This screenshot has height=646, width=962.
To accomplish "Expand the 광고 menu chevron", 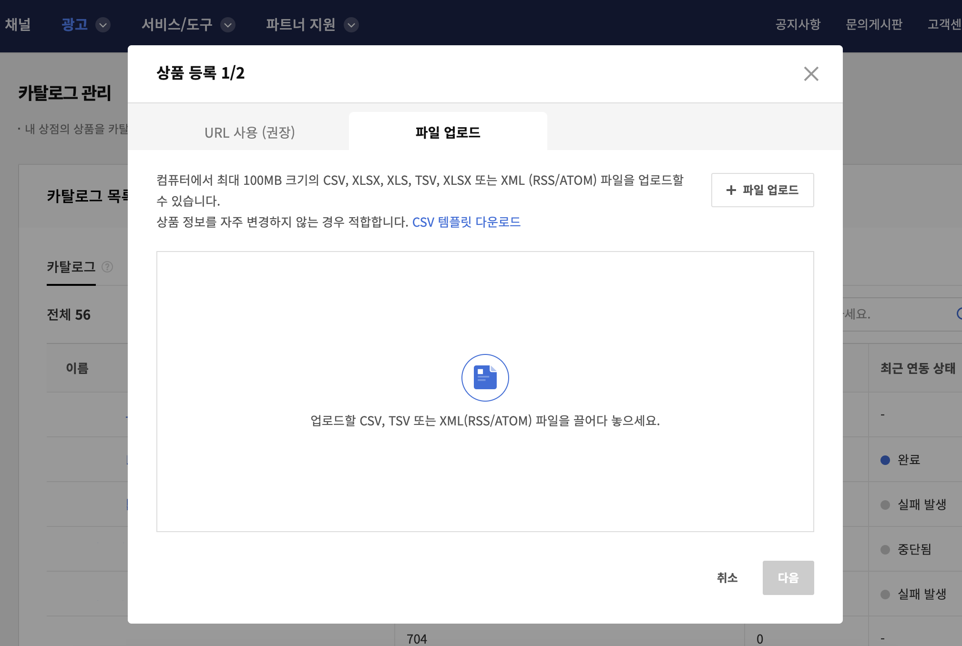I will pos(103,25).
